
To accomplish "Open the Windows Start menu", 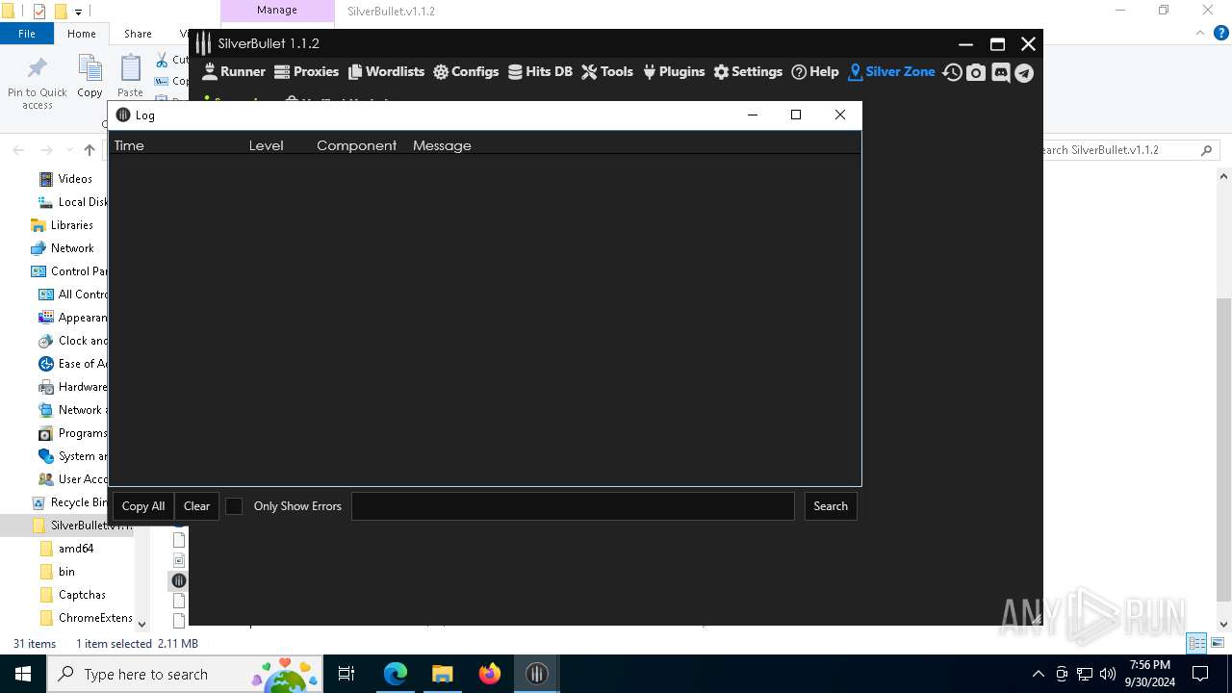I will click(x=23, y=674).
